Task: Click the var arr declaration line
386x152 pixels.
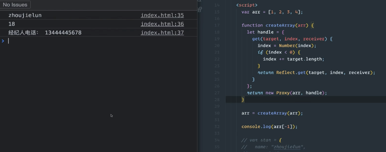Action: pyautogui.click(x=272, y=12)
